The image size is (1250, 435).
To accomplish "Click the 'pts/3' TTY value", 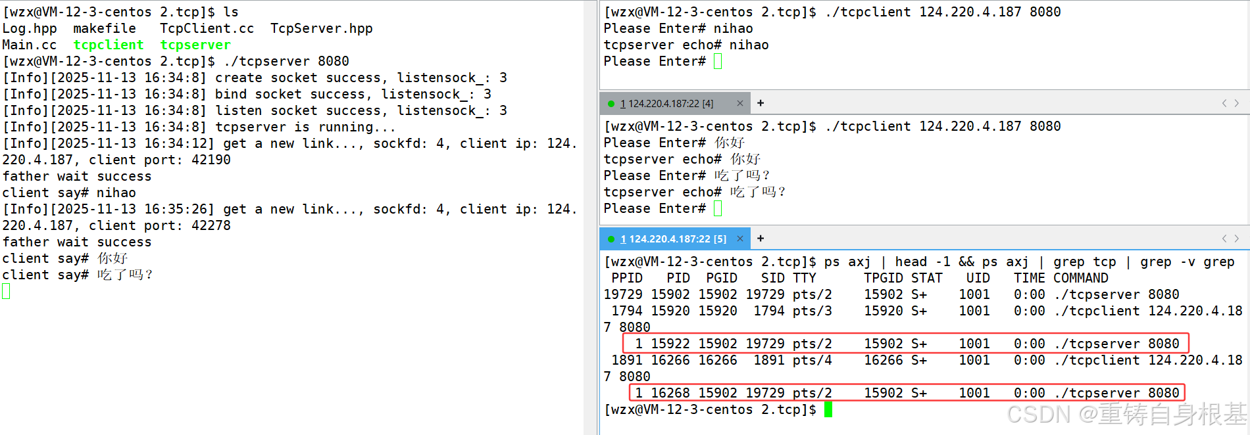I will (813, 311).
